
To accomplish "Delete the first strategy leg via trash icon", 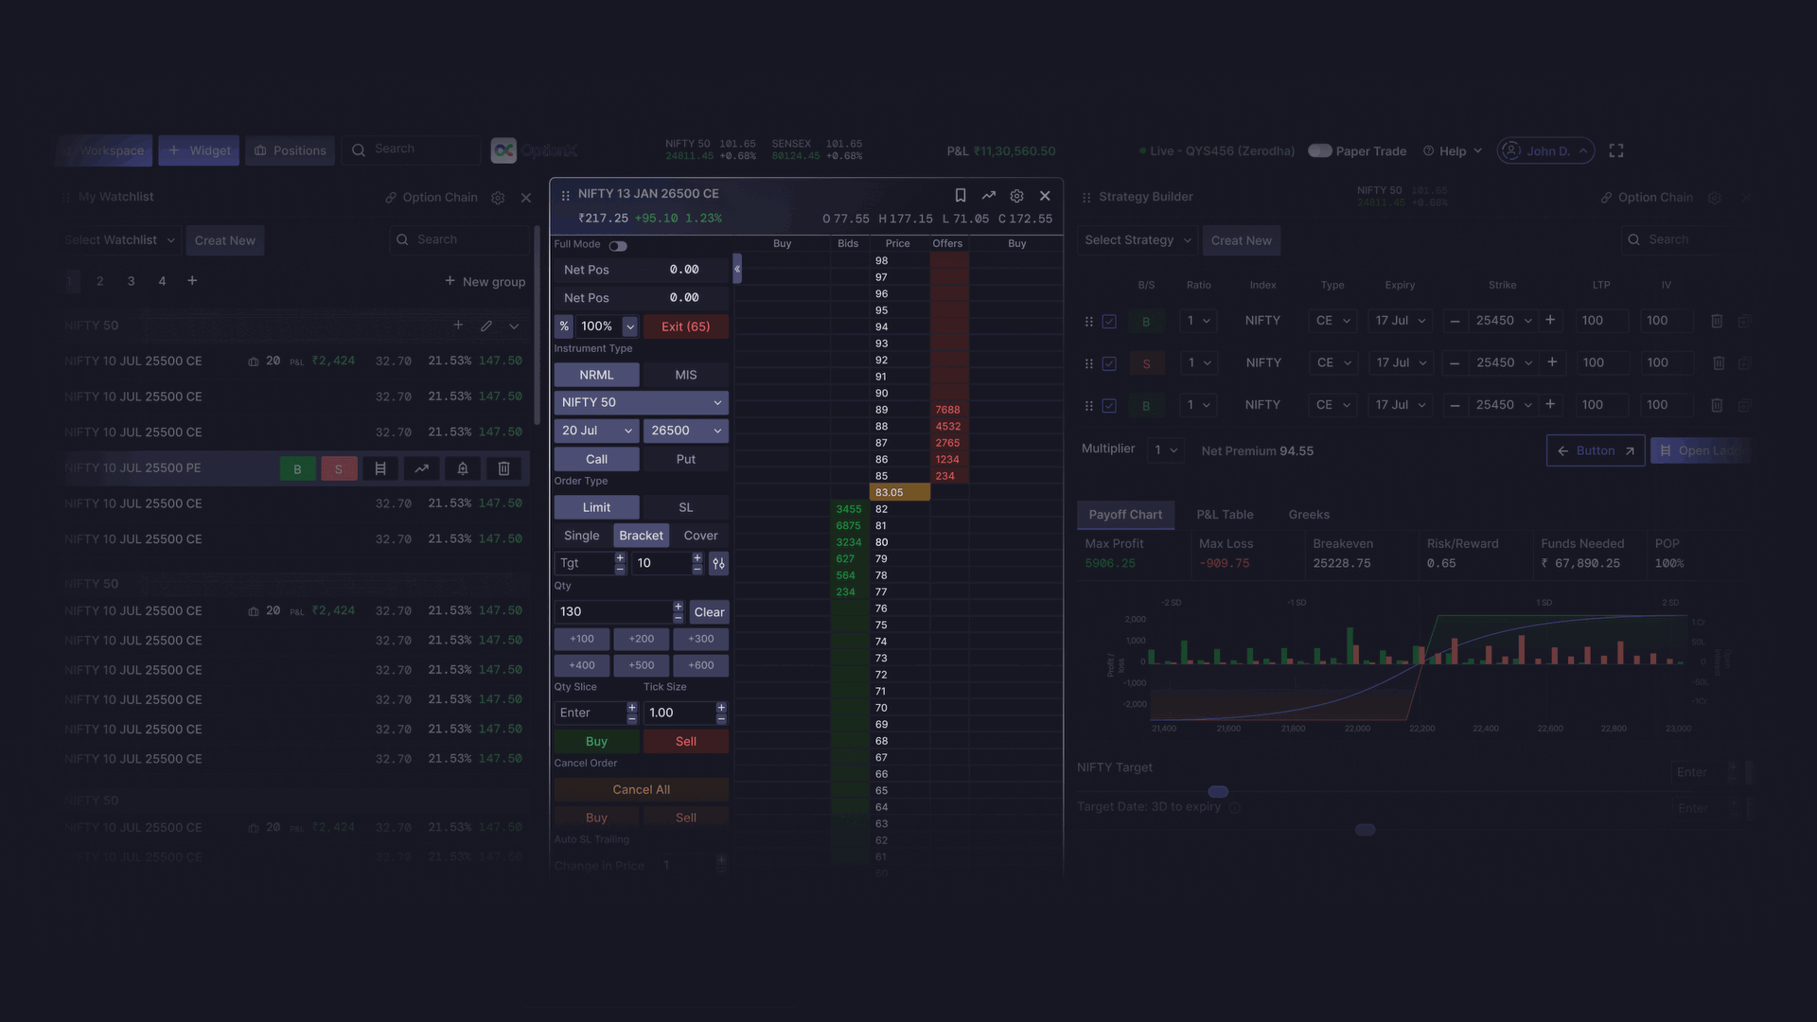I will 1717,321.
